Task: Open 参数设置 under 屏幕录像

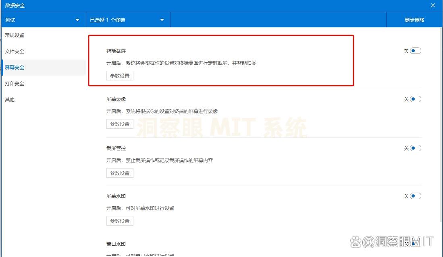Action: point(120,124)
